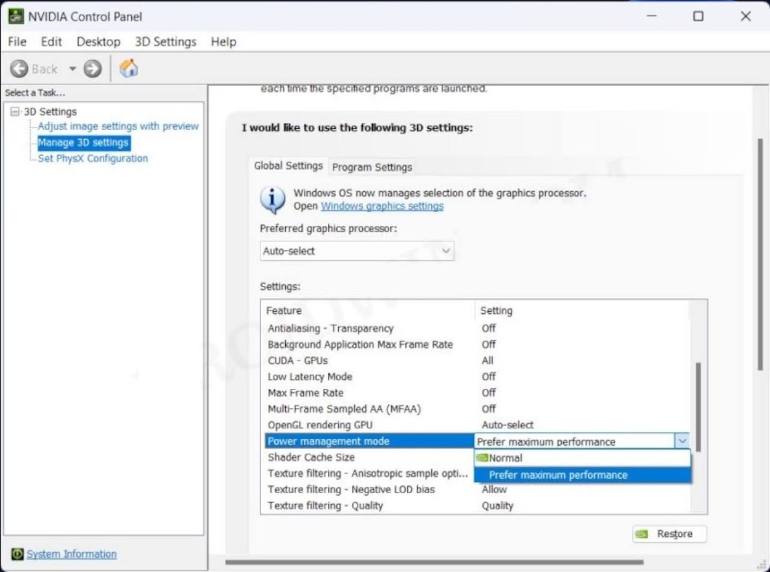The width and height of the screenshot is (770, 572).
Task: Collapse the 3D Settings tree node
Action: pos(15,111)
